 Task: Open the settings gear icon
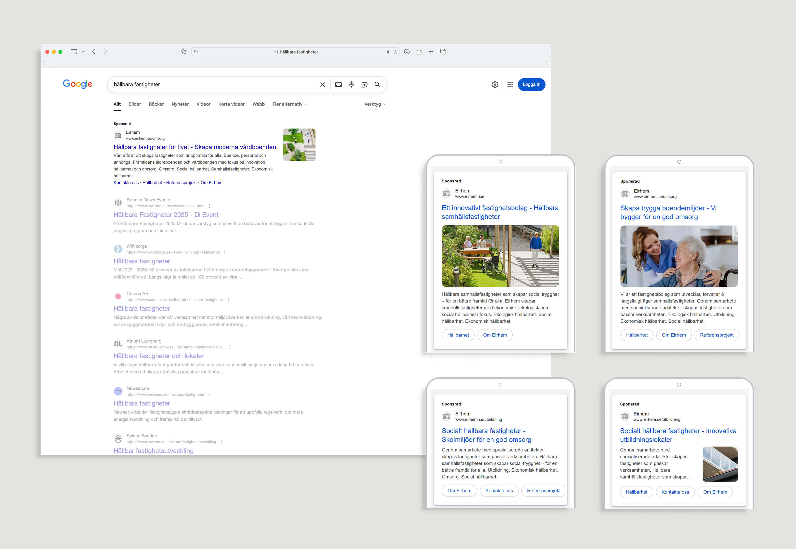[x=495, y=85]
